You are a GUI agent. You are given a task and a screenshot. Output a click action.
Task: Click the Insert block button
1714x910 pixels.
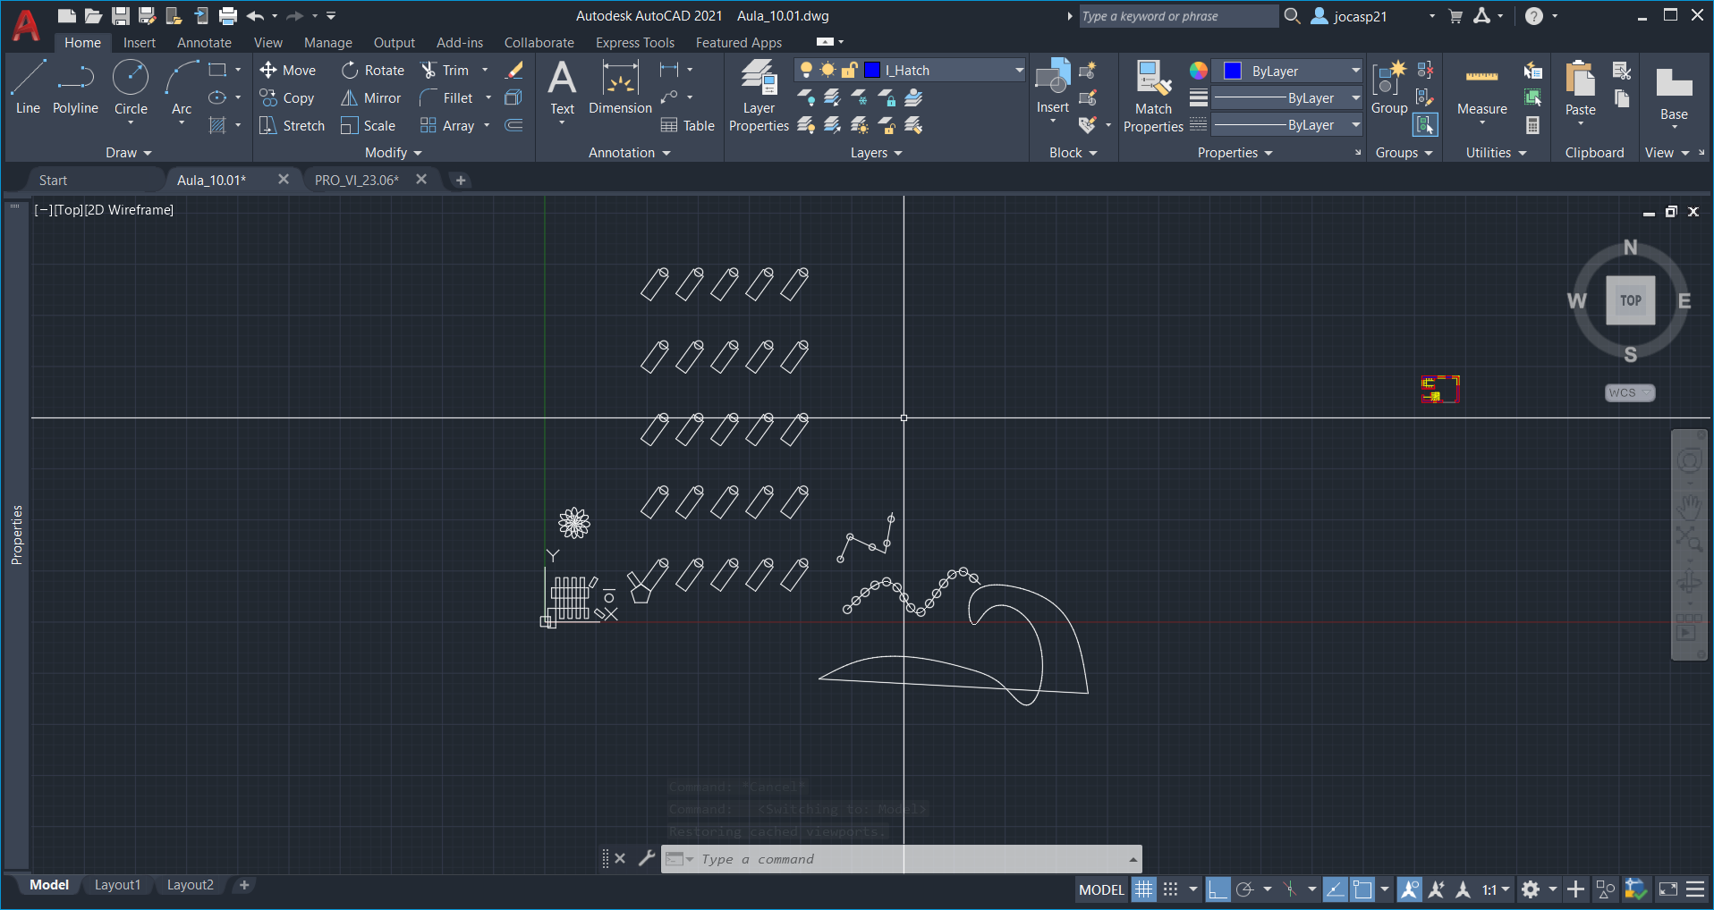(1053, 88)
